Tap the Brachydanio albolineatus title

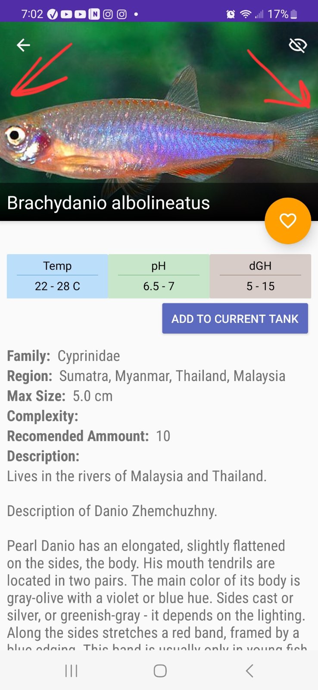[109, 203]
